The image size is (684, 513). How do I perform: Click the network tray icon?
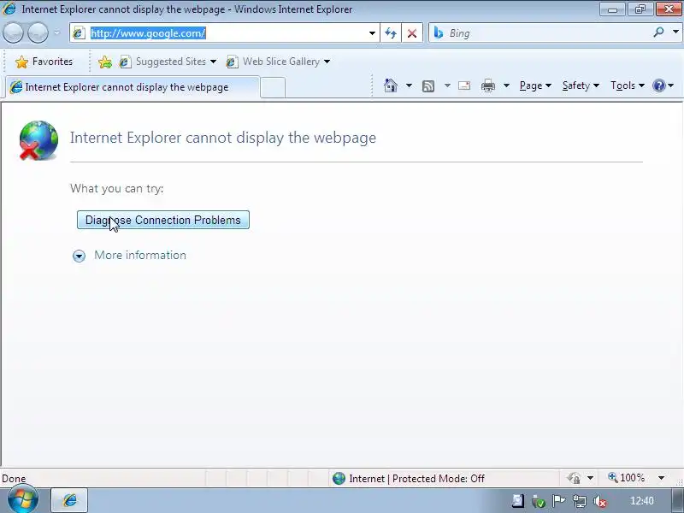click(580, 501)
